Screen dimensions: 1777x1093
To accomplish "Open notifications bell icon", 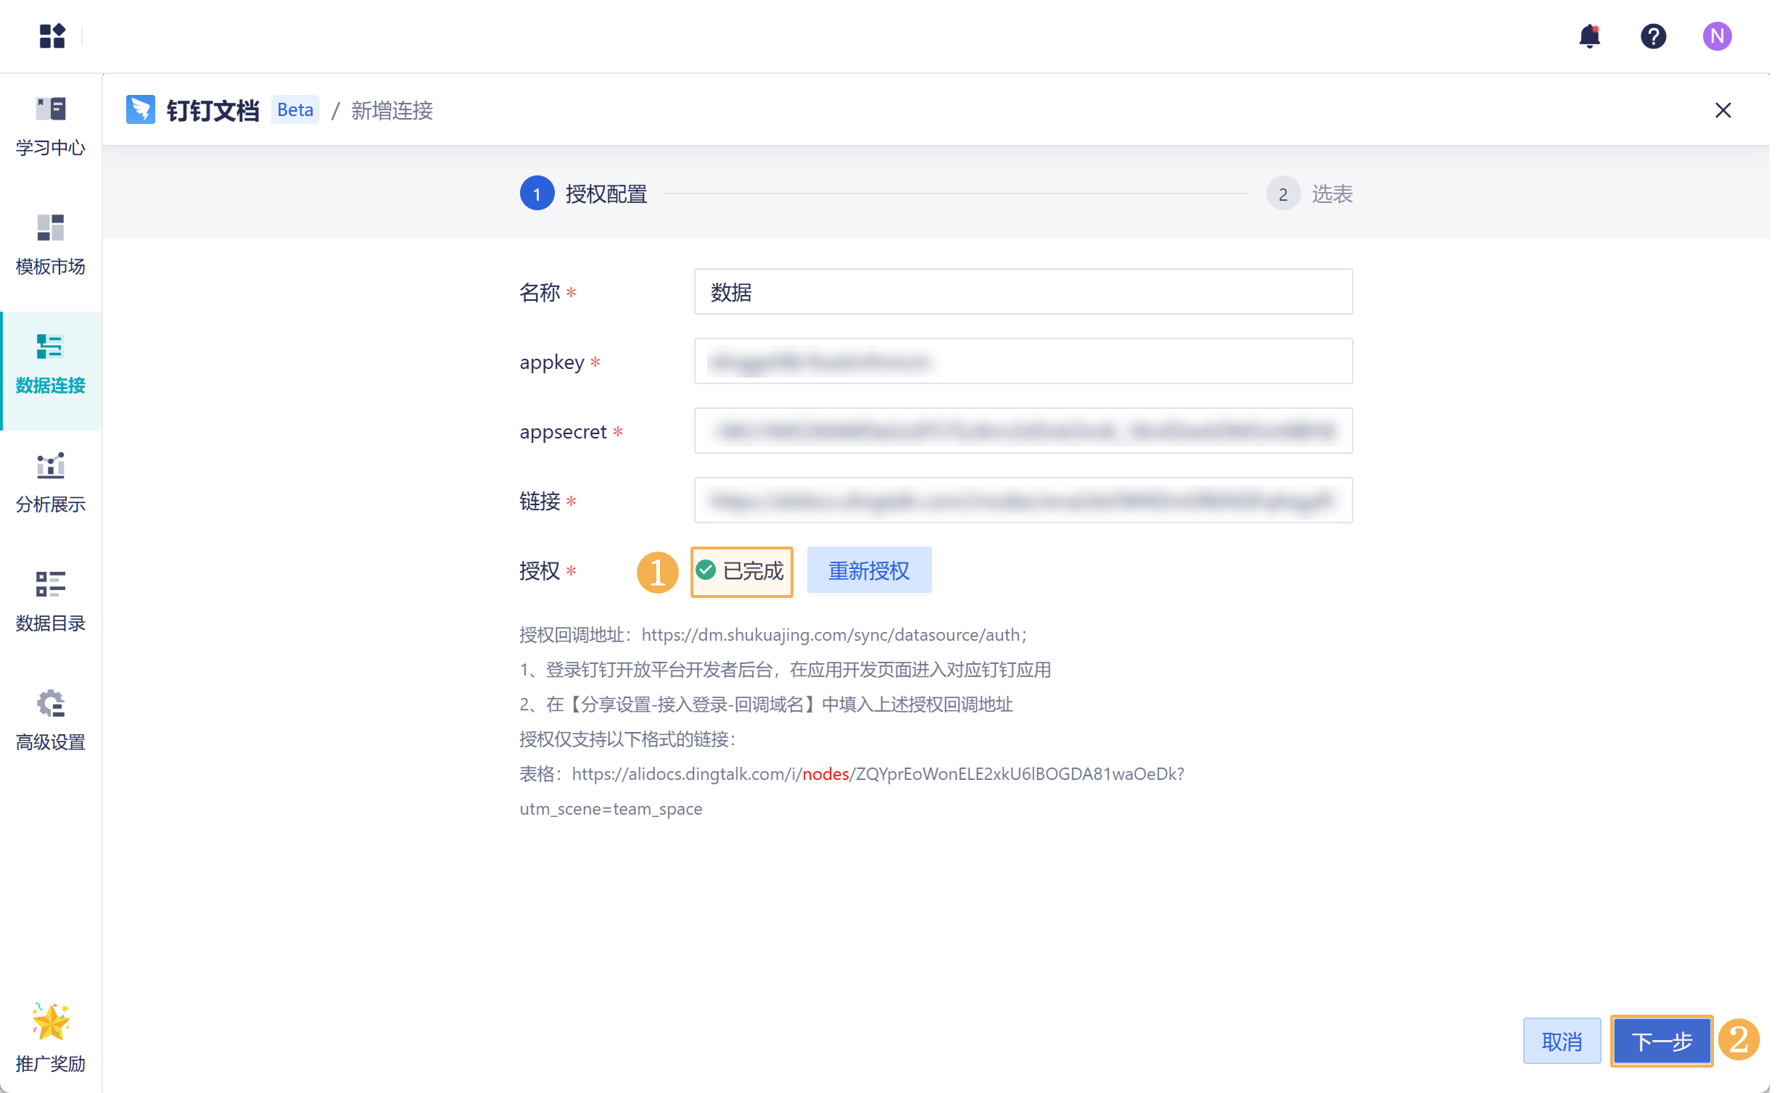I will click(x=1588, y=36).
